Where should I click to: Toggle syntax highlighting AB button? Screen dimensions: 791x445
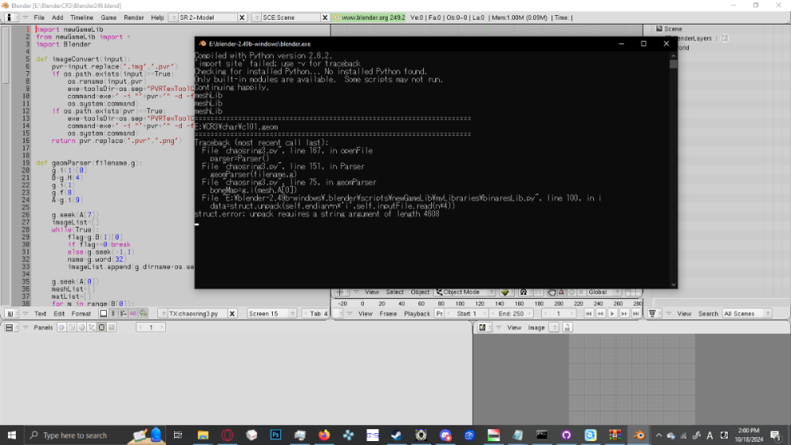133,314
